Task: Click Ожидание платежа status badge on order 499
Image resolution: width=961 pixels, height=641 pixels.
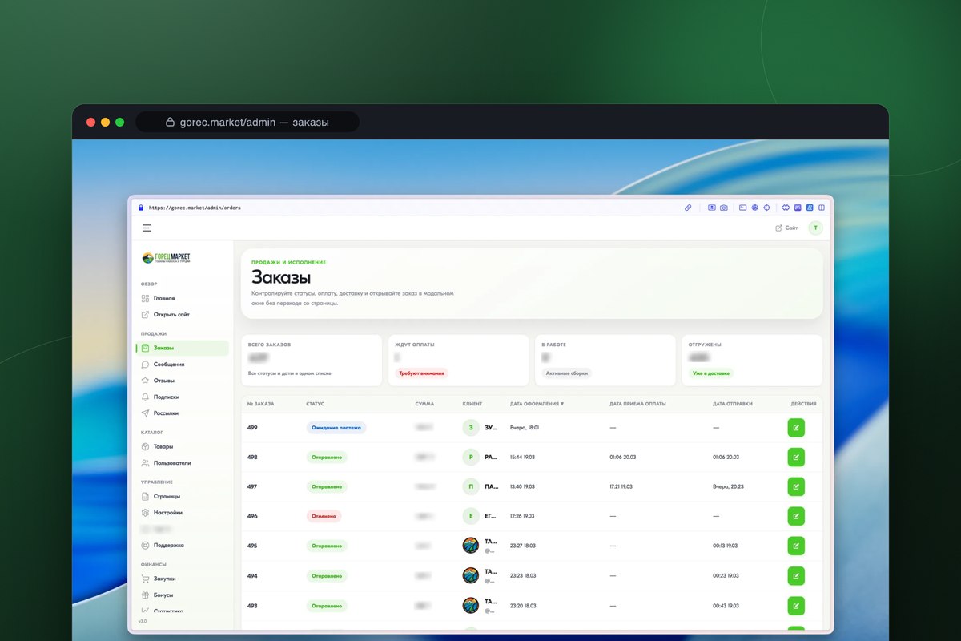Action: click(x=336, y=428)
